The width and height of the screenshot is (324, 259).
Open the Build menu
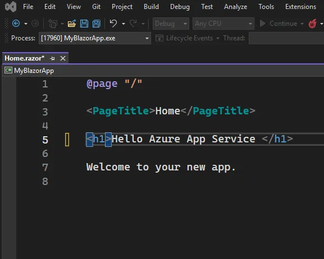pyautogui.click(x=151, y=7)
